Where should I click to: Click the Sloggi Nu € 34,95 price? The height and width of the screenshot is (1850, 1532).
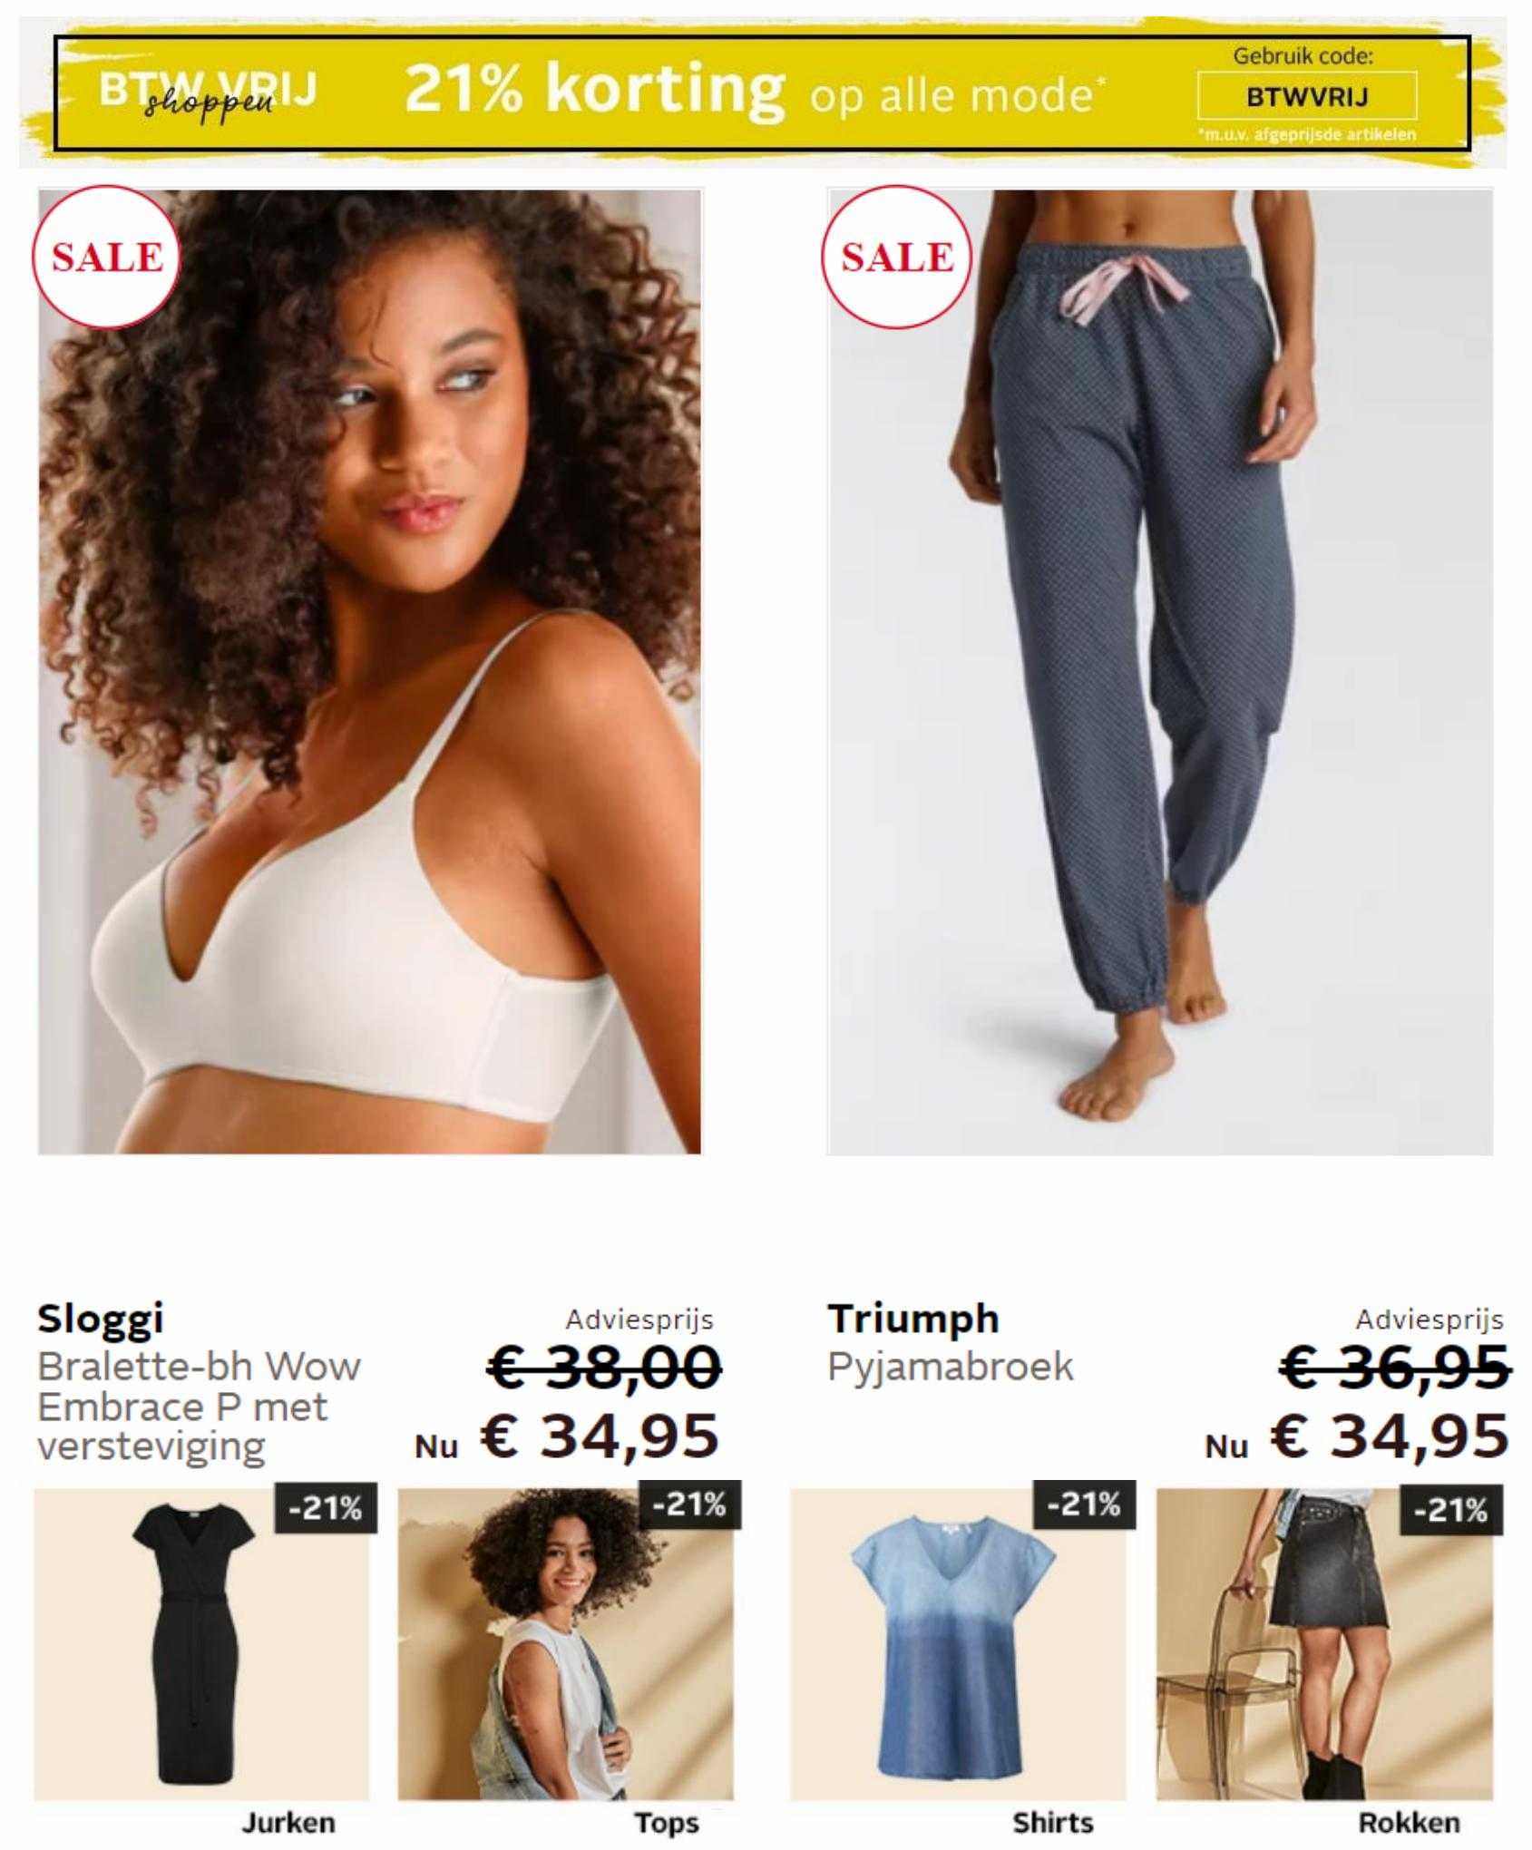click(x=568, y=1436)
